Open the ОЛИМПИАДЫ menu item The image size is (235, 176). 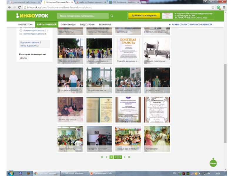[x=68, y=25]
